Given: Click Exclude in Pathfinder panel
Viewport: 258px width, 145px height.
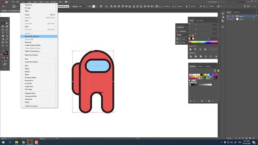Looking at the screenshot, I should pyautogui.click(x=205, y=49).
